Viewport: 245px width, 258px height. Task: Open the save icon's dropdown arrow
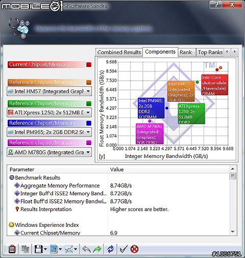click(45, 249)
